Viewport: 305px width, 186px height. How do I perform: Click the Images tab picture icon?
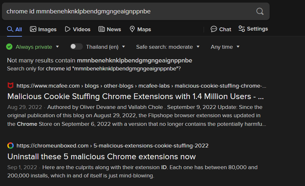coord(33,29)
